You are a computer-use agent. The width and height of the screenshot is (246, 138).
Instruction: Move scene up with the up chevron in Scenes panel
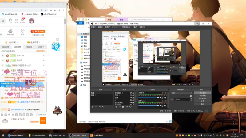(100, 107)
